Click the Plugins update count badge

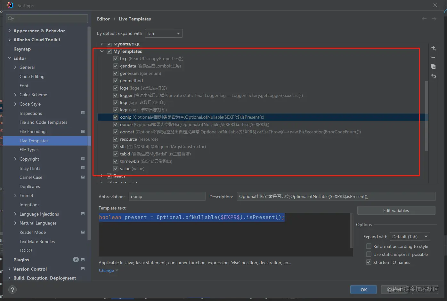coord(76,260)
